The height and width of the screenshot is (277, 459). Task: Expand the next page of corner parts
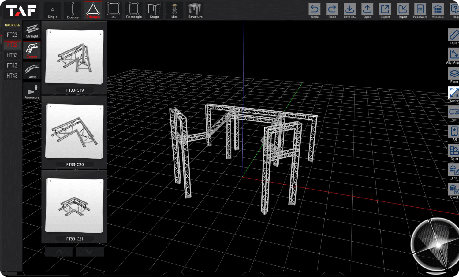coord(90,251)
